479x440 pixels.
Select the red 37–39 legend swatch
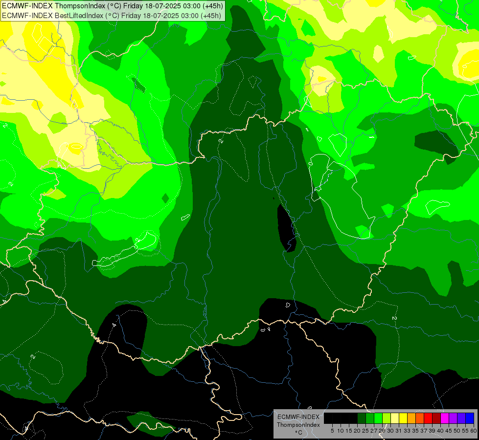[x=428, y=418]
